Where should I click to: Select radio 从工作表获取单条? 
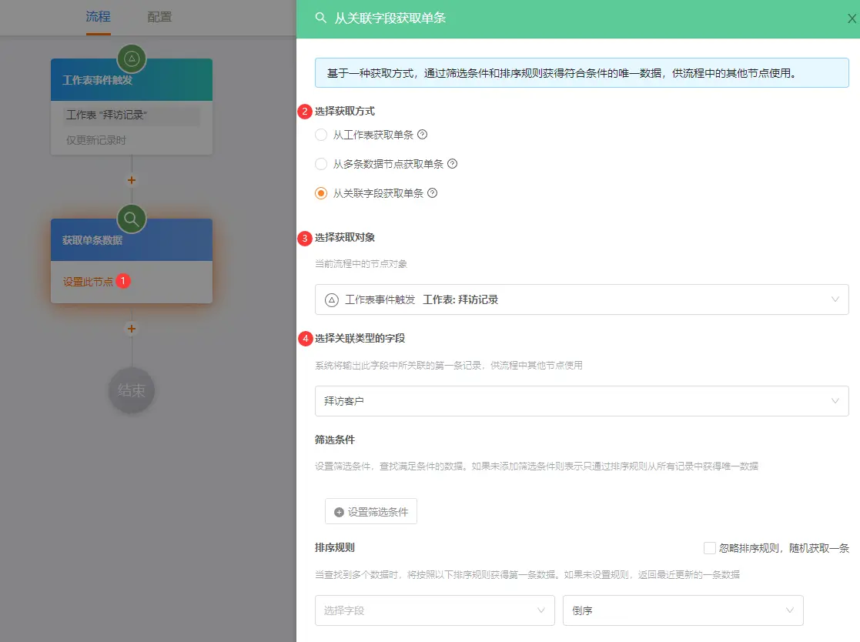click(321, 135)
